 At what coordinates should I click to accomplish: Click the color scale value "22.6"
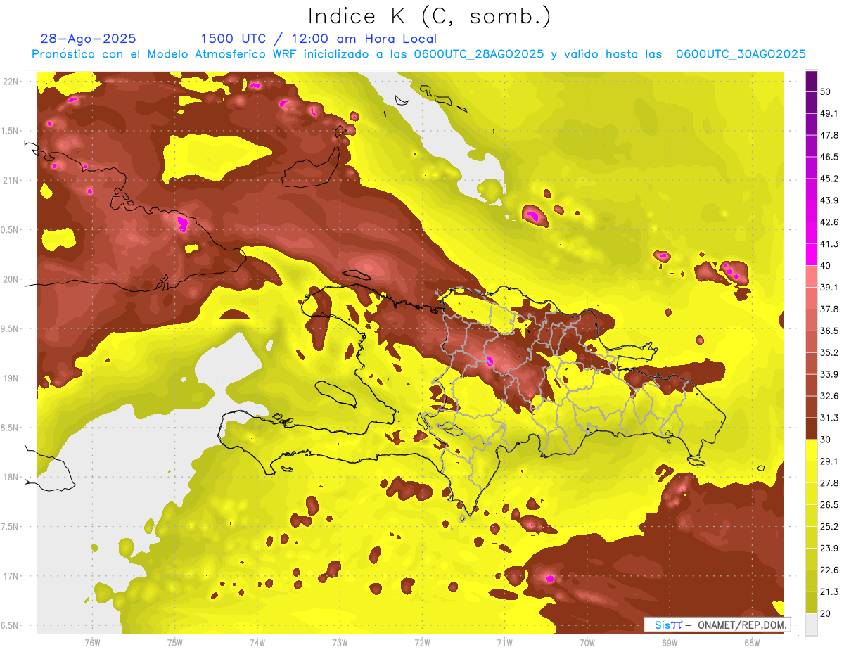coord(829,570)
